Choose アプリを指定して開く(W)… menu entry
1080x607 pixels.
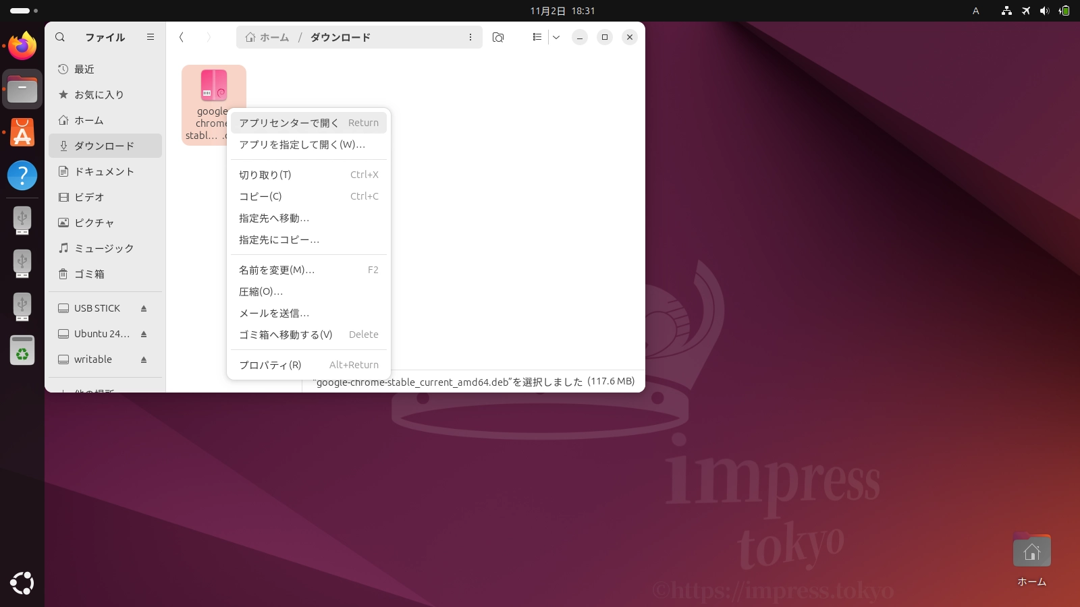[x=308, y=144]
